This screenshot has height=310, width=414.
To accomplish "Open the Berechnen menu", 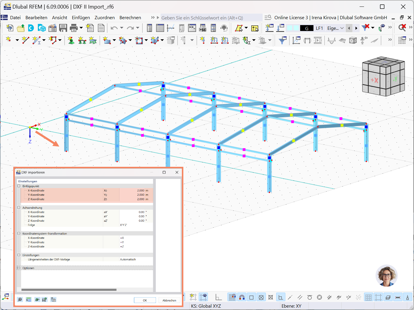I will [130, 17].
